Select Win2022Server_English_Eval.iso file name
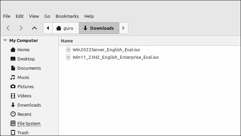This screenshot has width=241, height=136. pyautogui.click(x=106, y=50)
